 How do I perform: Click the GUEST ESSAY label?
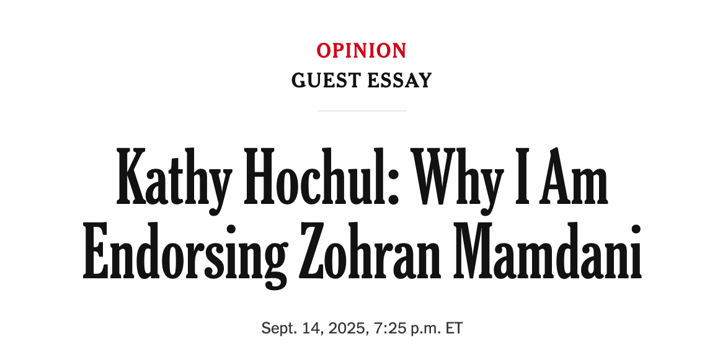tap(362, 81)
